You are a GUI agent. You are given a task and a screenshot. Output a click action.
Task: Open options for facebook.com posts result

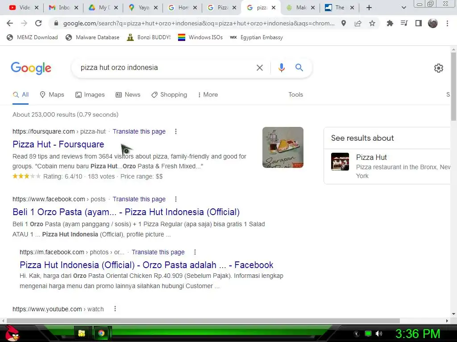click(x=176, y=199)
